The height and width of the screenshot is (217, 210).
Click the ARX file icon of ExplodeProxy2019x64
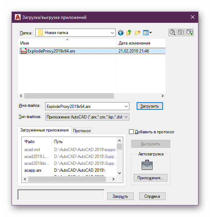23,51
